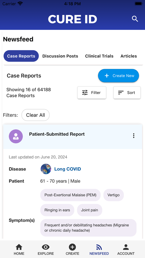The height and width of the screenshot is (258, 145).
Task: Tap the Vertigo symptom chip
Action: coord(114,195)
